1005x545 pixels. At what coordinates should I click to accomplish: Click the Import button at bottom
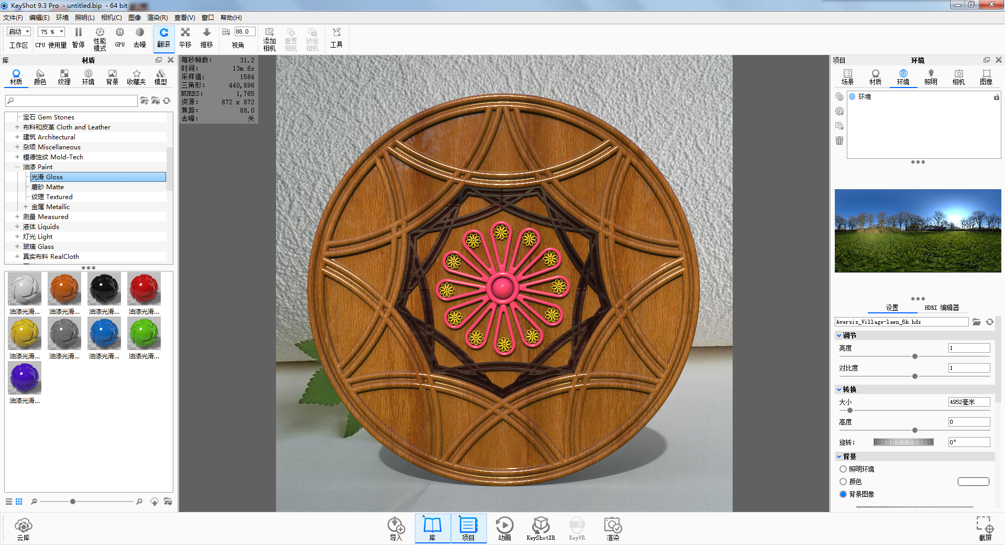tap(396, 528)
